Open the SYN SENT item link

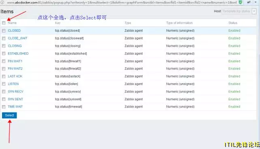pos(15,99)
